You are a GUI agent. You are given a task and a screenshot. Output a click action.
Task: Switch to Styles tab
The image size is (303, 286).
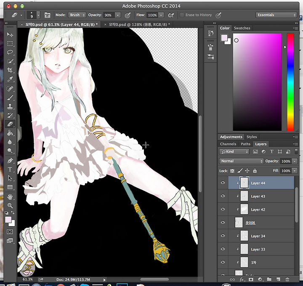(x=251, y=137)
